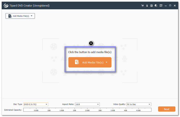The image size is (180, 117).
Task: Open the Disc Type DVD-5 (4.7G) dropdown
Action: pyautogui.click(x=36, y=104)
